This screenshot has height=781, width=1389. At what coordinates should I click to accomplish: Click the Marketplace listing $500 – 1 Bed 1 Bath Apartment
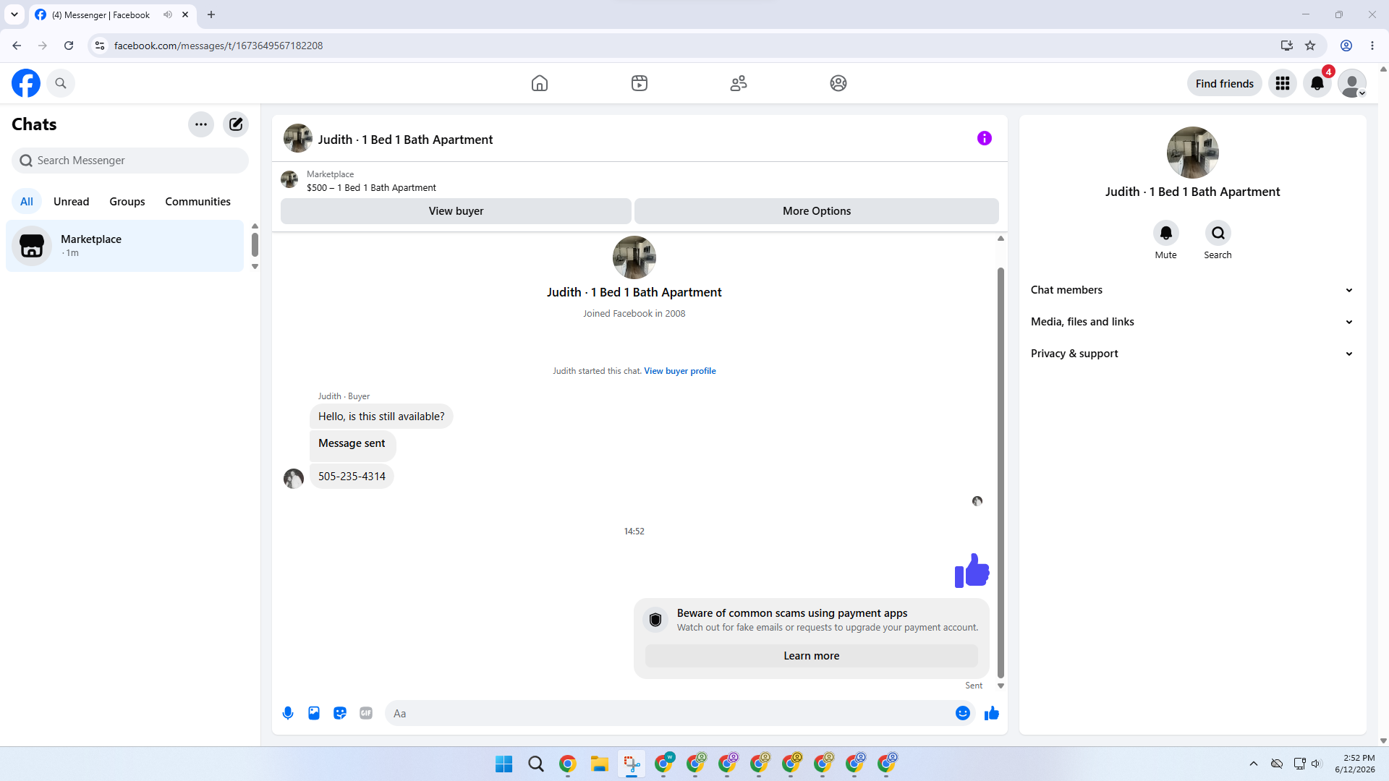371,187
